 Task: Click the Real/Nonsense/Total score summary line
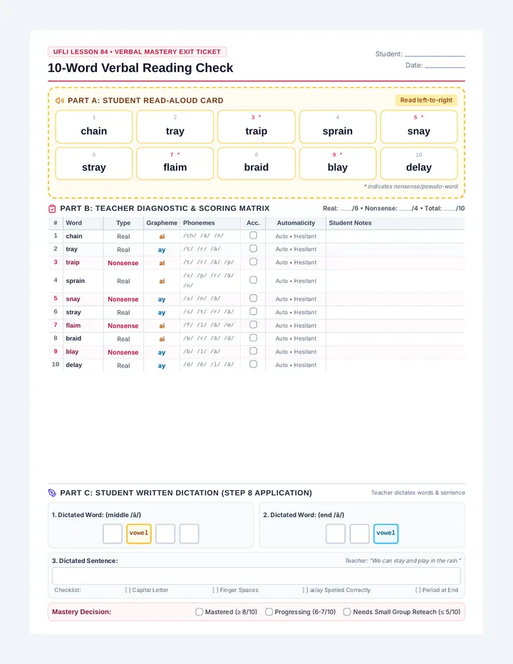[394, 208]
